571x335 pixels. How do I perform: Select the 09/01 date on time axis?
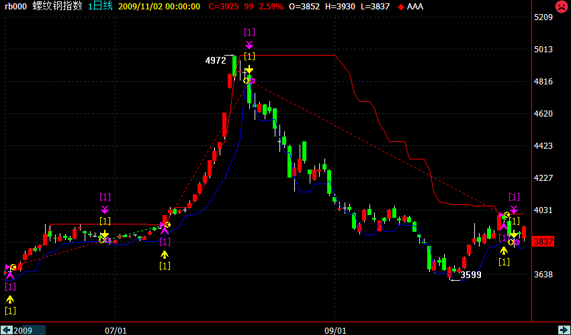tap(335, 330)
